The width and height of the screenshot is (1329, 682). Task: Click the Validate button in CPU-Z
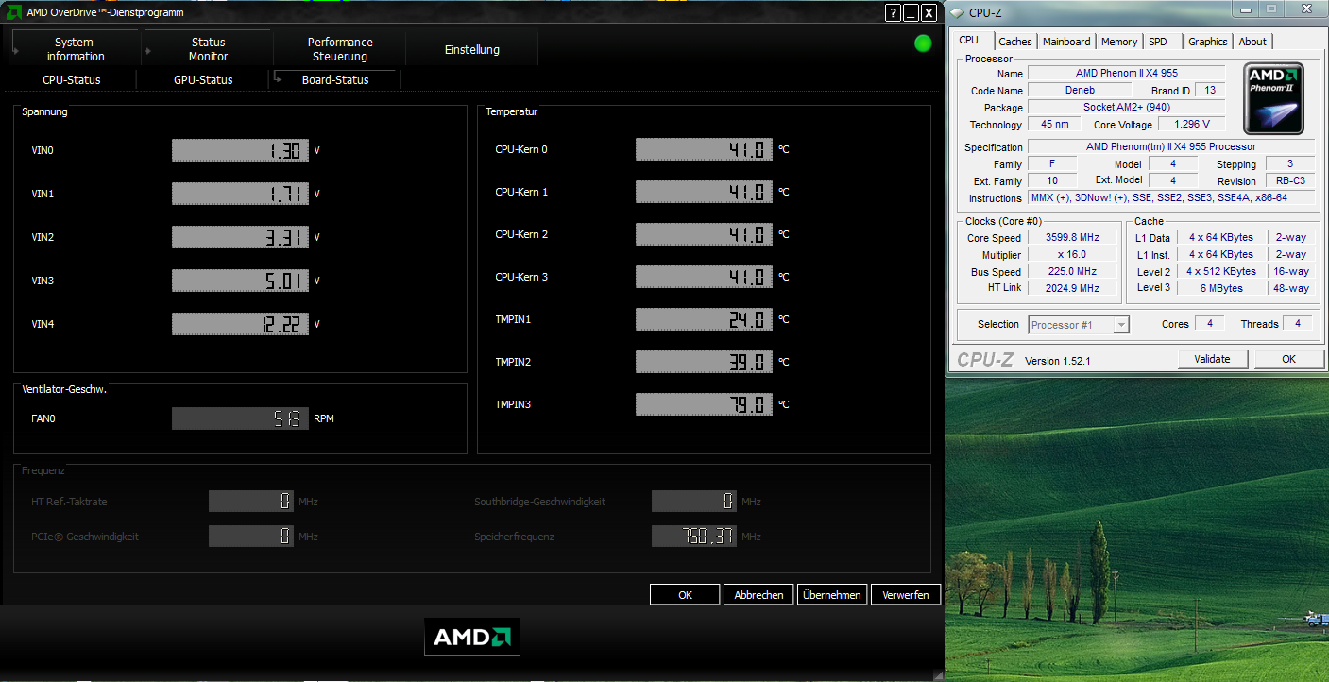click(1213, 359)
